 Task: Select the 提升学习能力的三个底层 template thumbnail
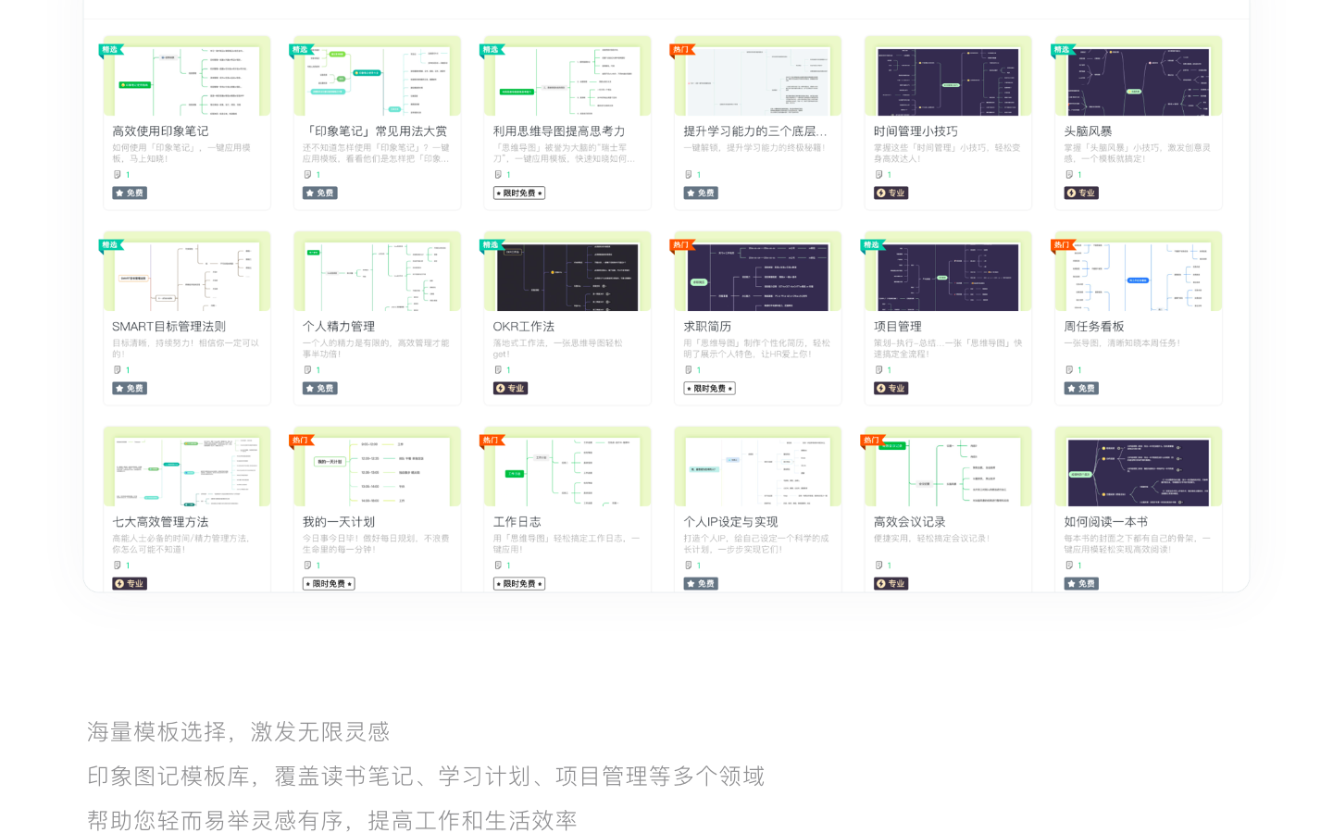tap(757, 81)
